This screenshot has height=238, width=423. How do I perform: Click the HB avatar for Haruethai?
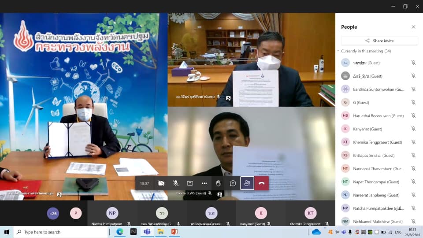pos(345,115)
